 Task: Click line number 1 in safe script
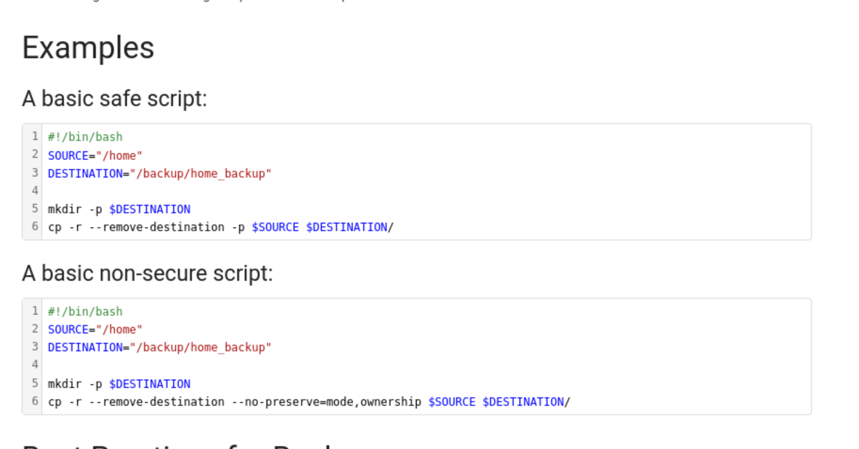[x=35, y=136]
